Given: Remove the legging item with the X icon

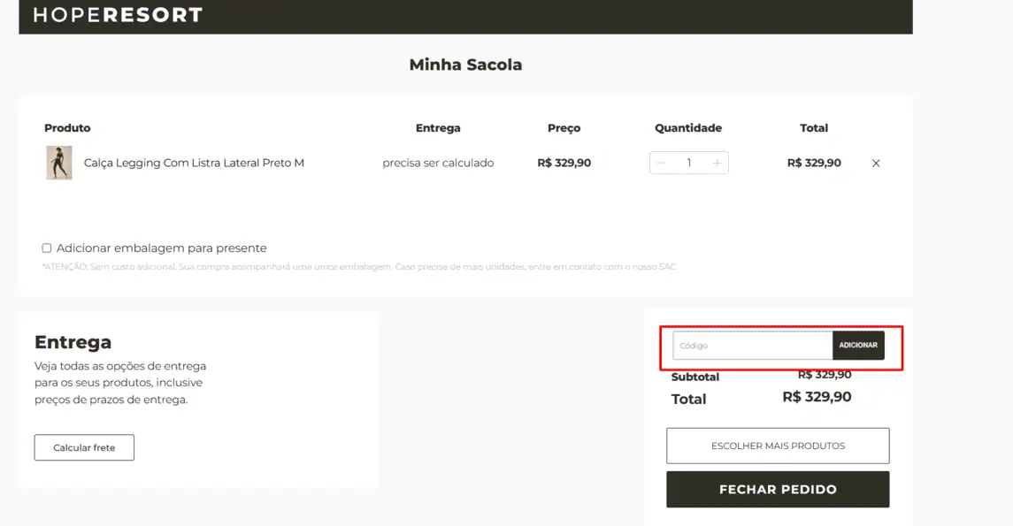Looking at the screenshot, I should pyautogui.click(x=875, y=164).
